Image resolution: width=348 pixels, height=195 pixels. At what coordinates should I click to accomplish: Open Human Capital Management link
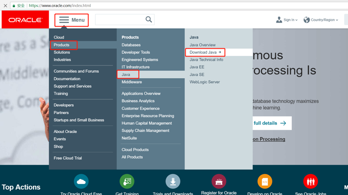point(147,123)
